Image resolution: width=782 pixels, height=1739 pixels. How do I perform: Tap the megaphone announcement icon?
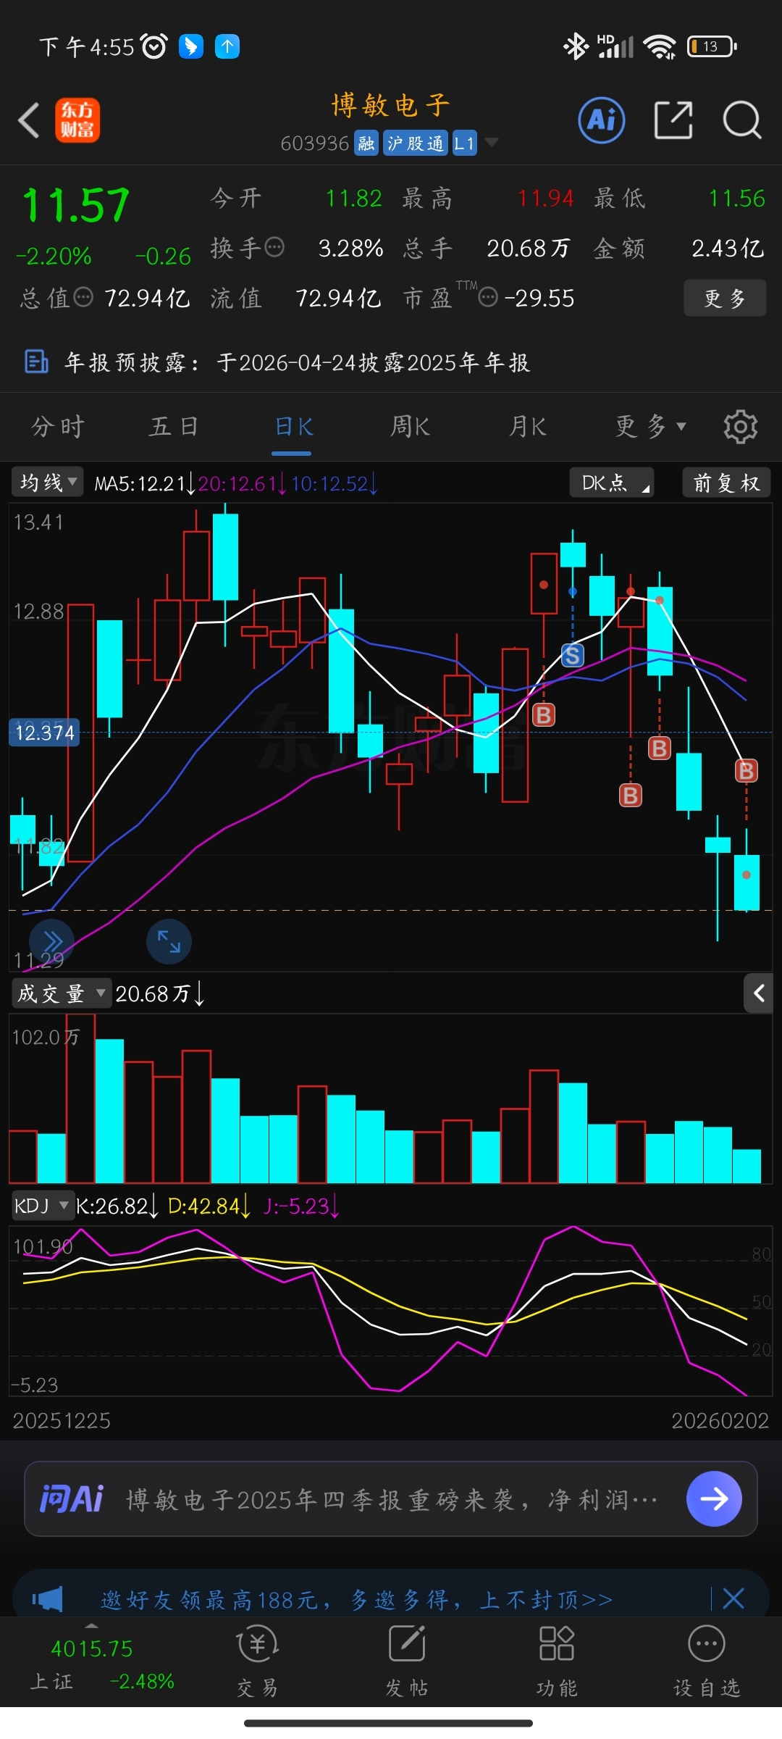tap(48, 1598)
